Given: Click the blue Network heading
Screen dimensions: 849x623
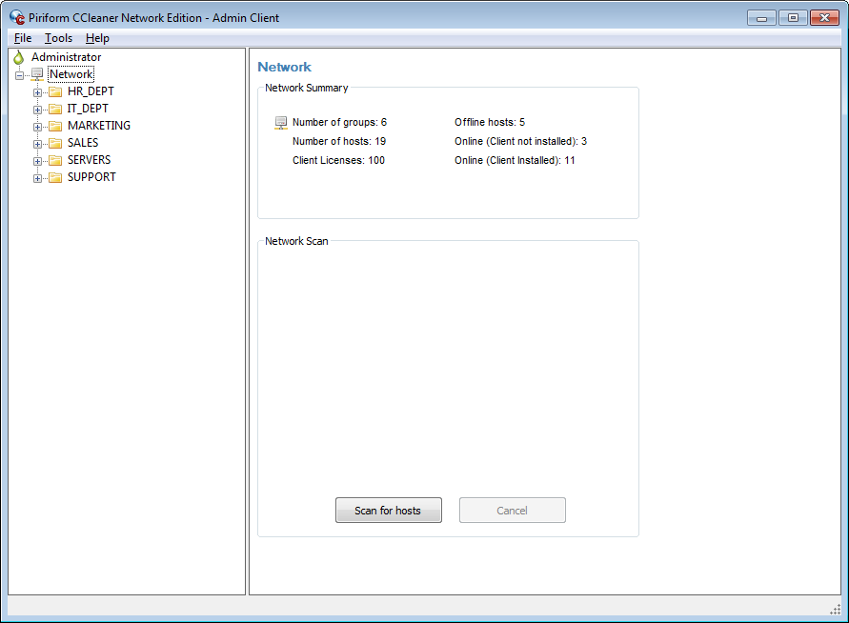Looking at the screenshot, I should coord(284,67).
